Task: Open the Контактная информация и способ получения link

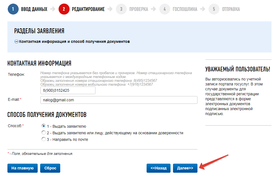Action: pyautogui.click(x=75, y=41)
